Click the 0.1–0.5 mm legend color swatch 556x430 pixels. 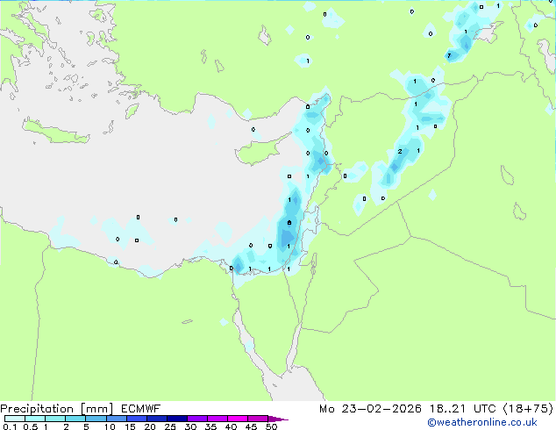tap(15, 419)
